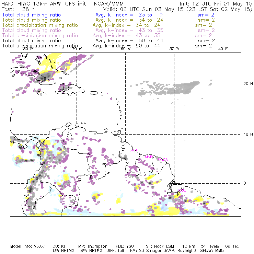Click the olive 'Total precipitation mixing ratio' legend label
Image resolution: width=254 pixels, height=254 pixels.
(40, 25)
